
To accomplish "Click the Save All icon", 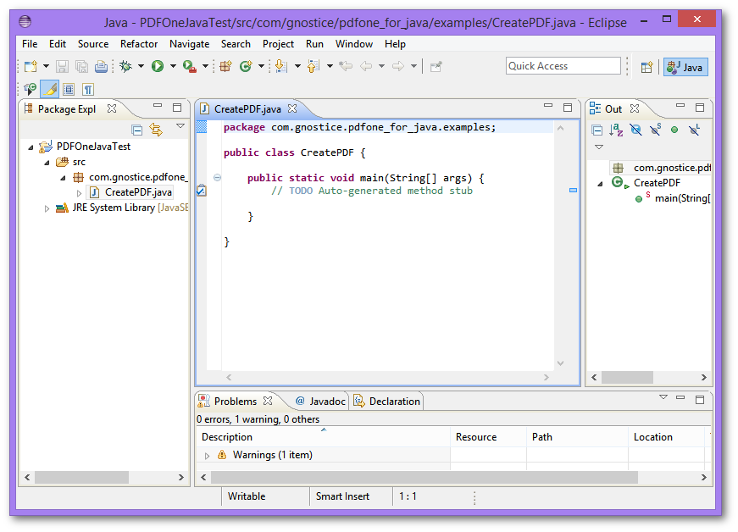I will [x=81, y=66].
